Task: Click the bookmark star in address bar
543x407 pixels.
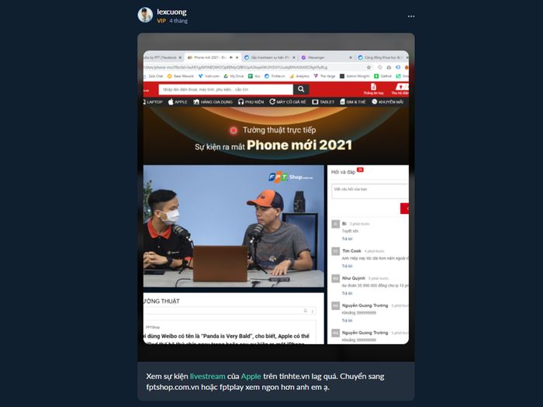Action: pyautogui.click(x=368, y=67)
